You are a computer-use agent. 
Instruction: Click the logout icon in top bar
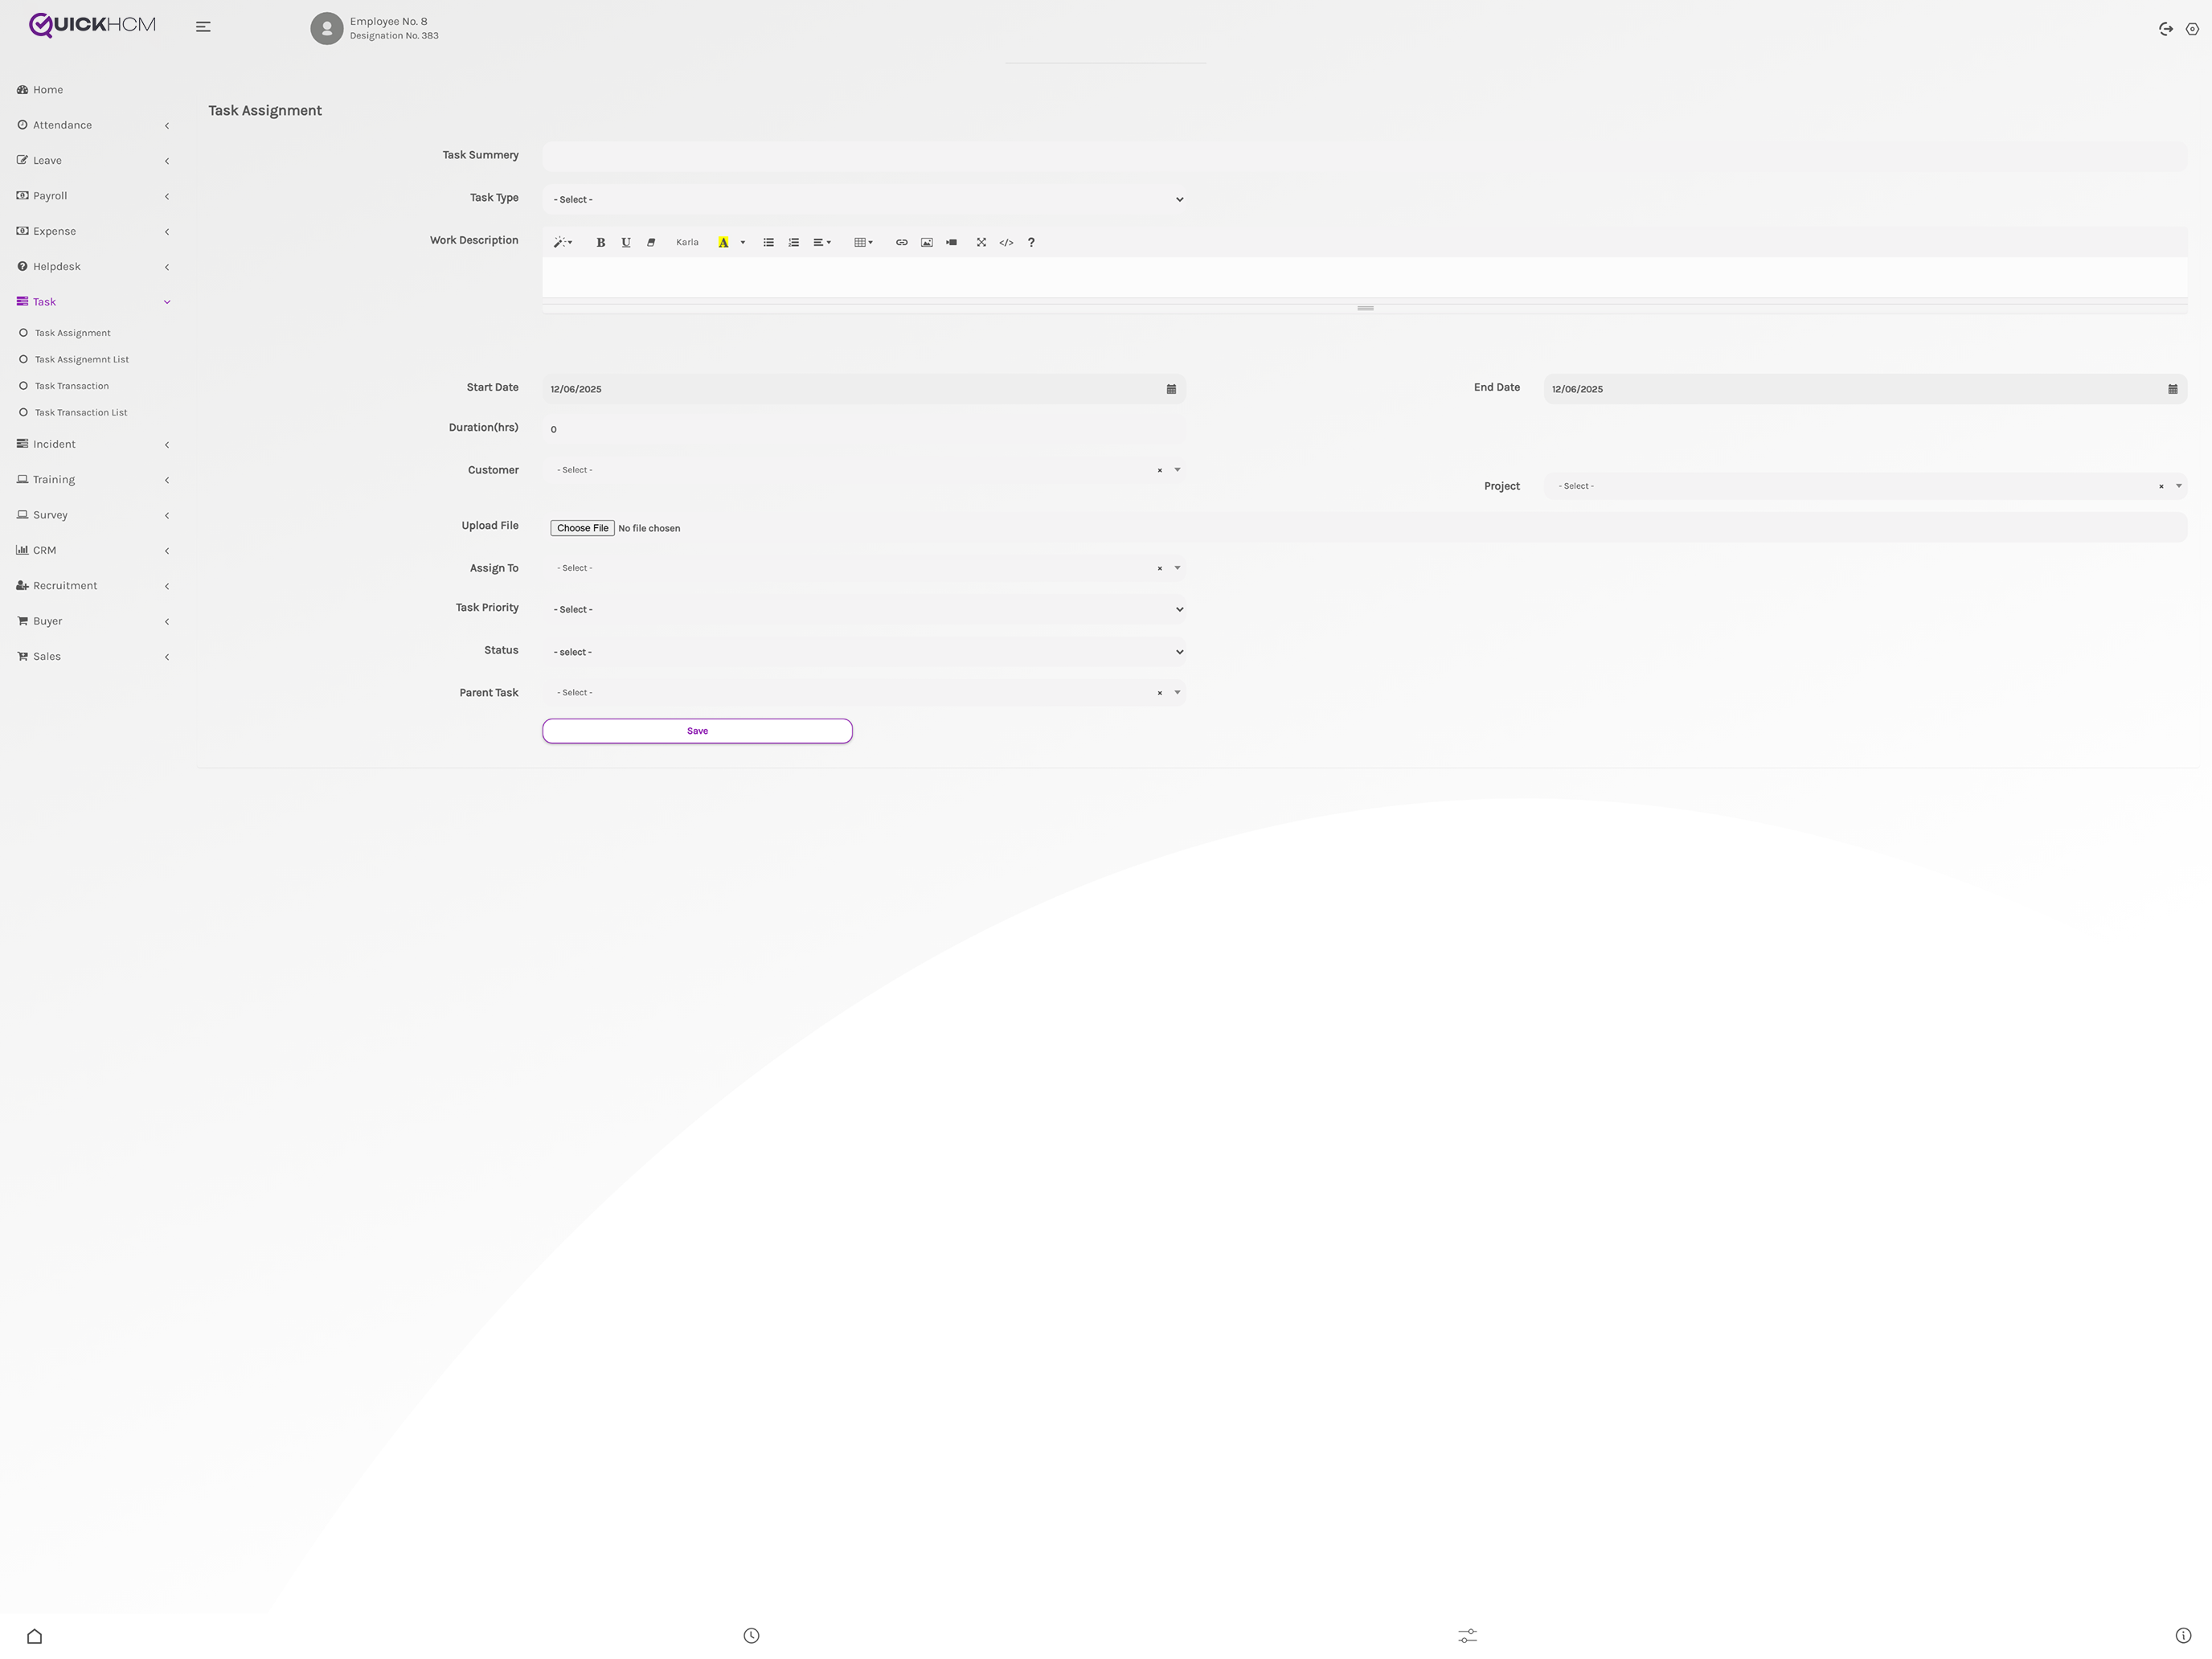2166,29
